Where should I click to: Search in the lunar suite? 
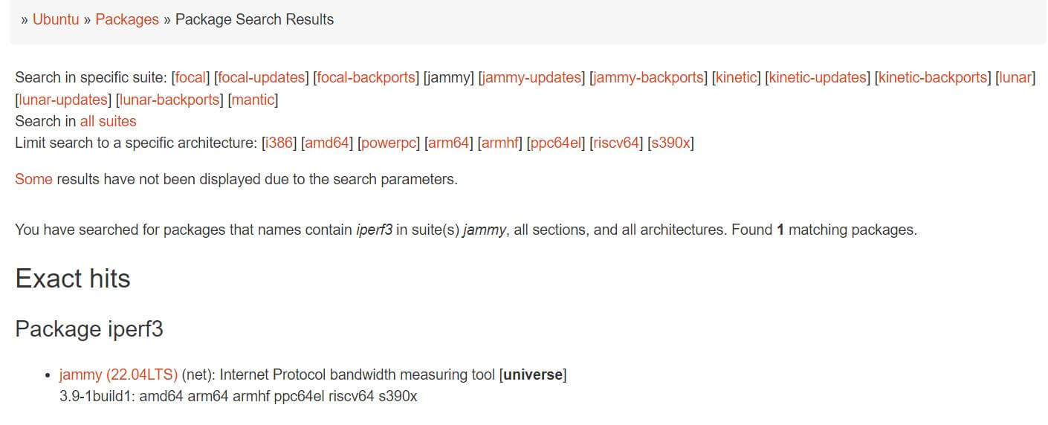[x=1015, y=77]
